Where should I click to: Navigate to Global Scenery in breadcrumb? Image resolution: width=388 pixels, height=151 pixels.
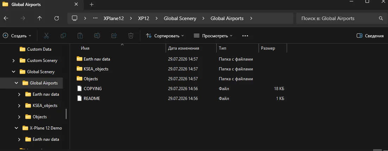[x=180, y=18]
